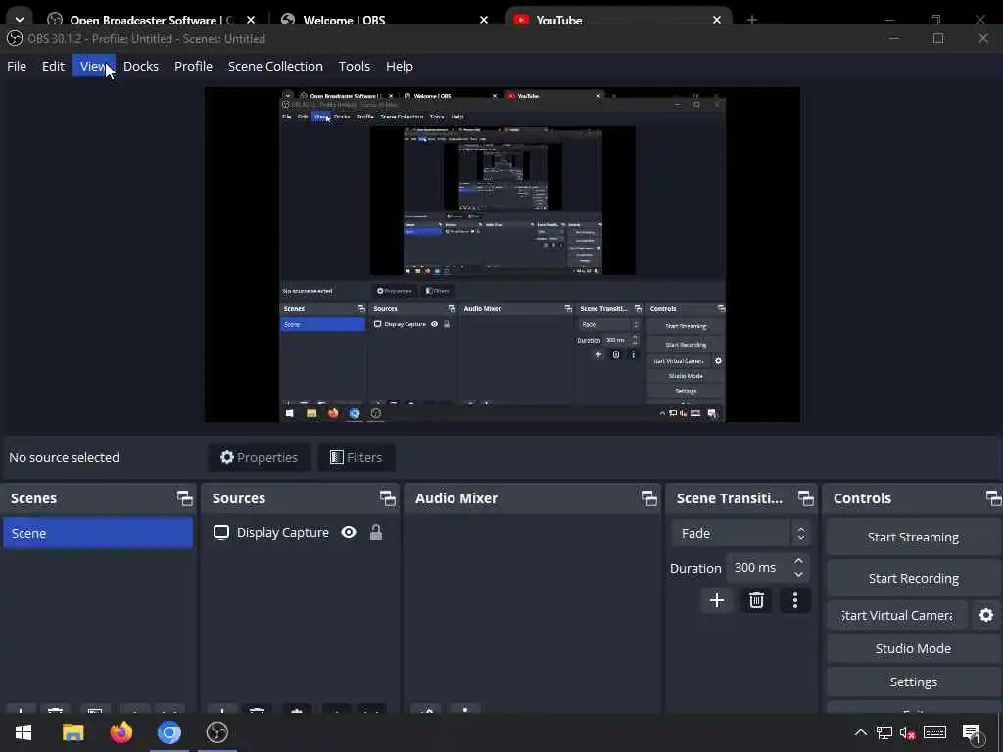
Task: Close the Welcome | OBS tab
Action: tap(484, 20)
